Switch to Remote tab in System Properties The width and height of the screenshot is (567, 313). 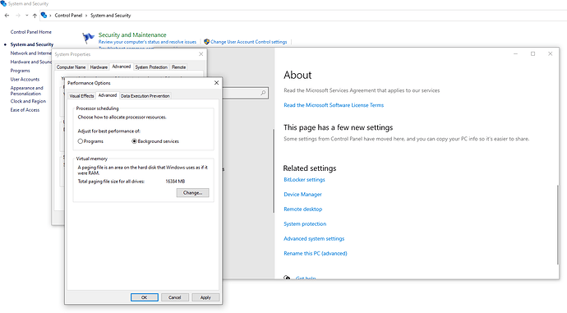[178, 67]
